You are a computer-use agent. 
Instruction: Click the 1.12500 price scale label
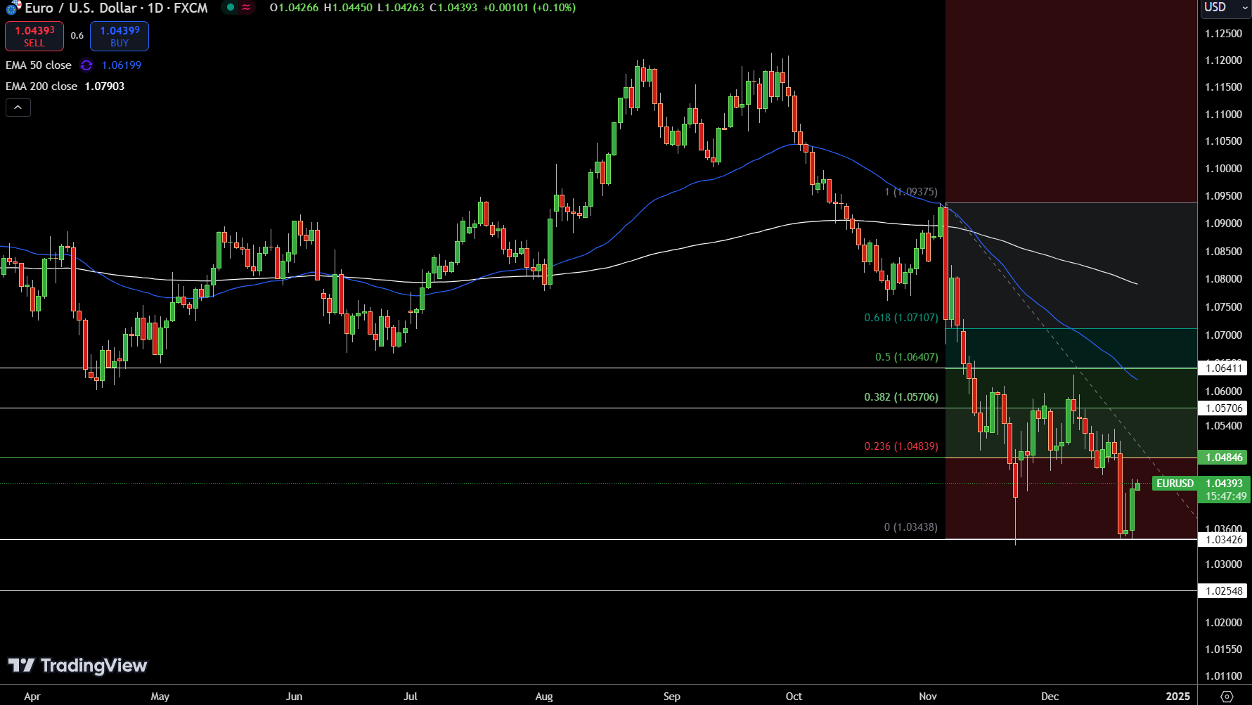pos(1223,34)
